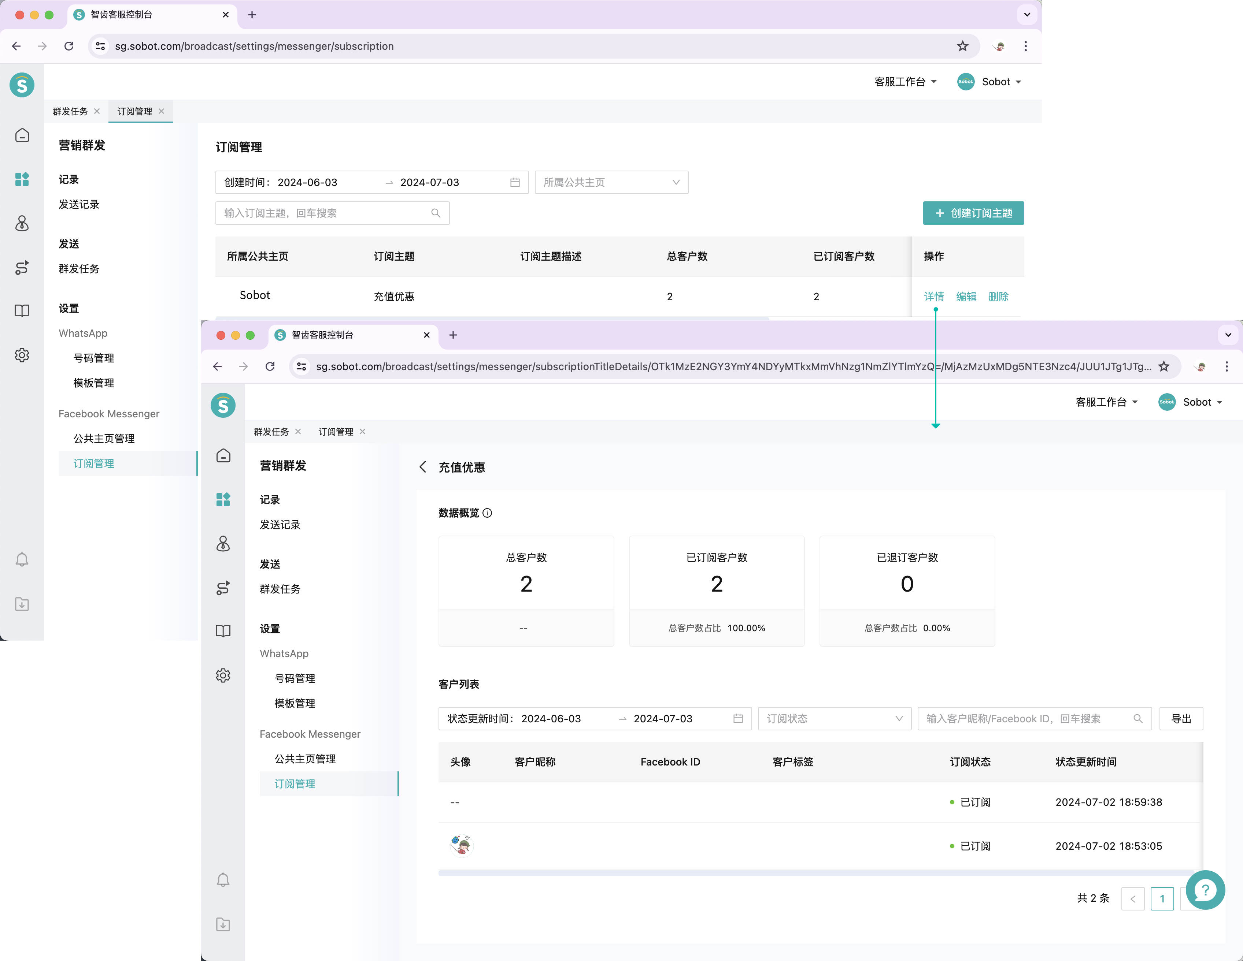Click back arrow beside 充值优惠 title
The width and height of the screenshot is (1243, 961).
(423, 467)
